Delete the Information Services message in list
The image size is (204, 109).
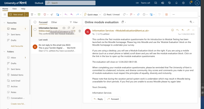80,31
